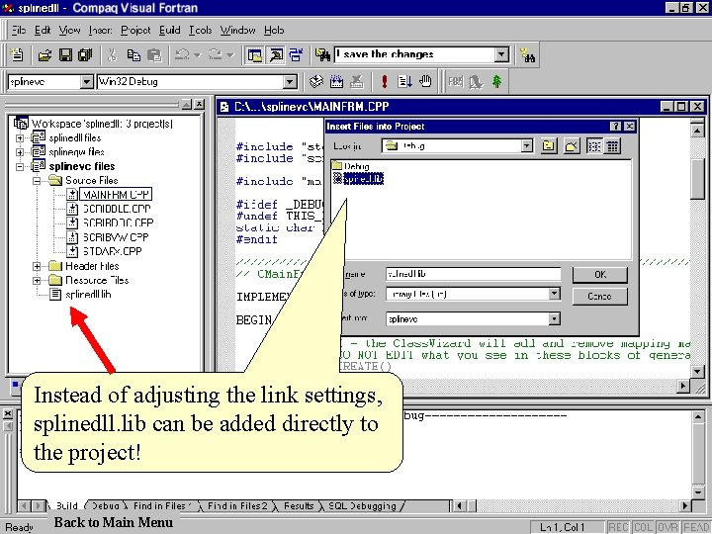The height and width of the screenshot is (534, 712).
Task: Switch to the Debug output tab
Action: pyautogui.click(x=106, y=506)
